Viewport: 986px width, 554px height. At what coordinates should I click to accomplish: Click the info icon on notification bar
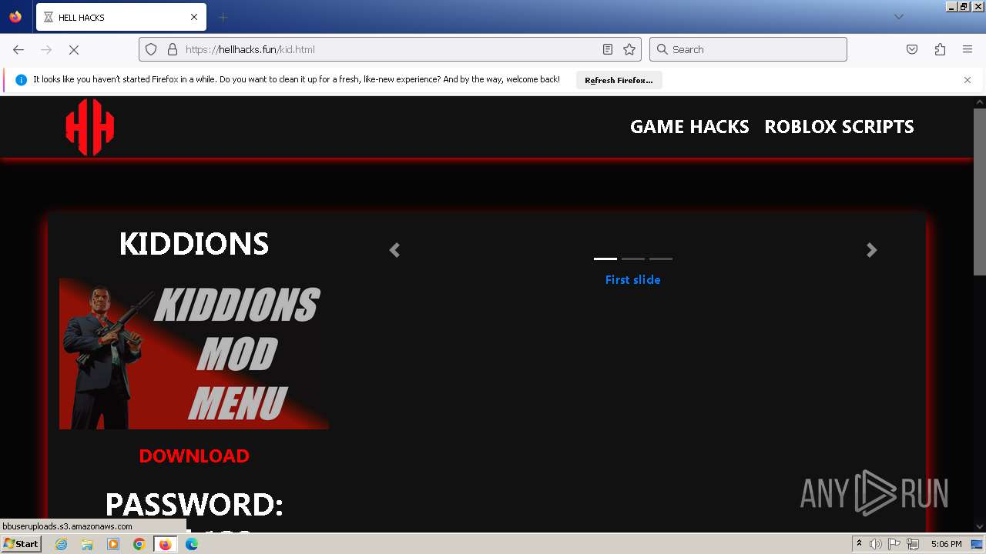pos(21,80)
